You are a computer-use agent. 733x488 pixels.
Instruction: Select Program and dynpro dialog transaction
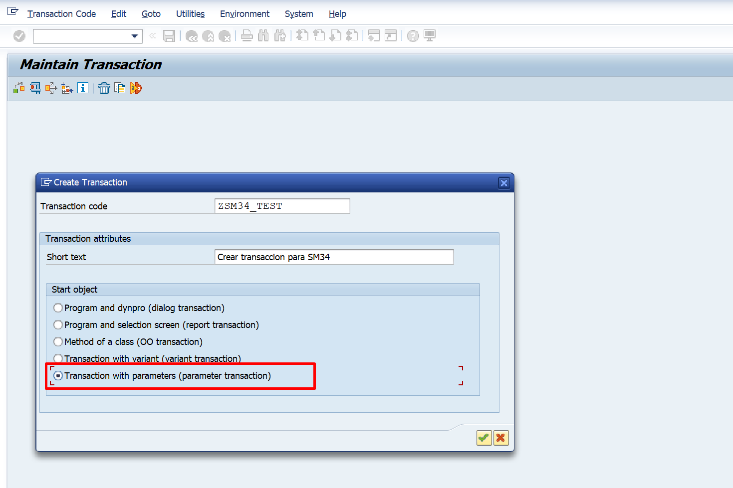(x=58, y=308)
